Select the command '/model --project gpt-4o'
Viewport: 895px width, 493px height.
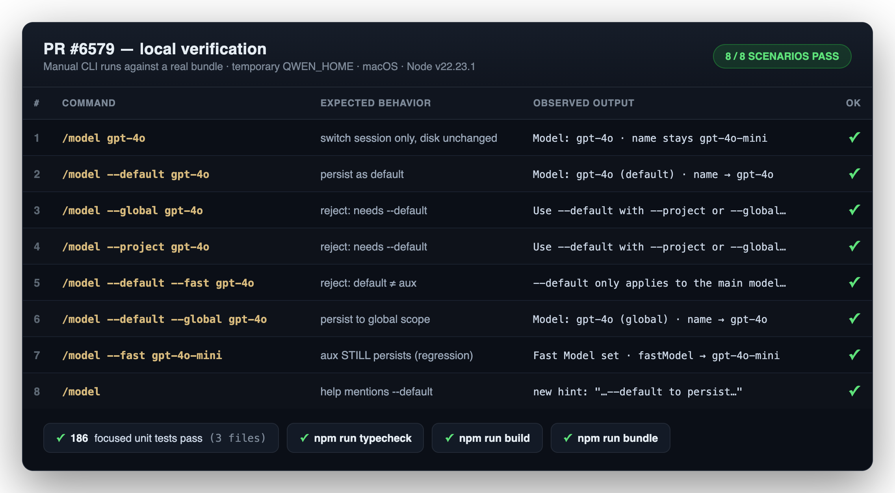coord(136,246)
